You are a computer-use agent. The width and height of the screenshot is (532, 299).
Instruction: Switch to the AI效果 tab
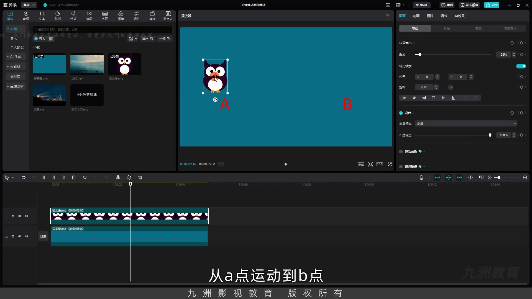coord(459,16)
